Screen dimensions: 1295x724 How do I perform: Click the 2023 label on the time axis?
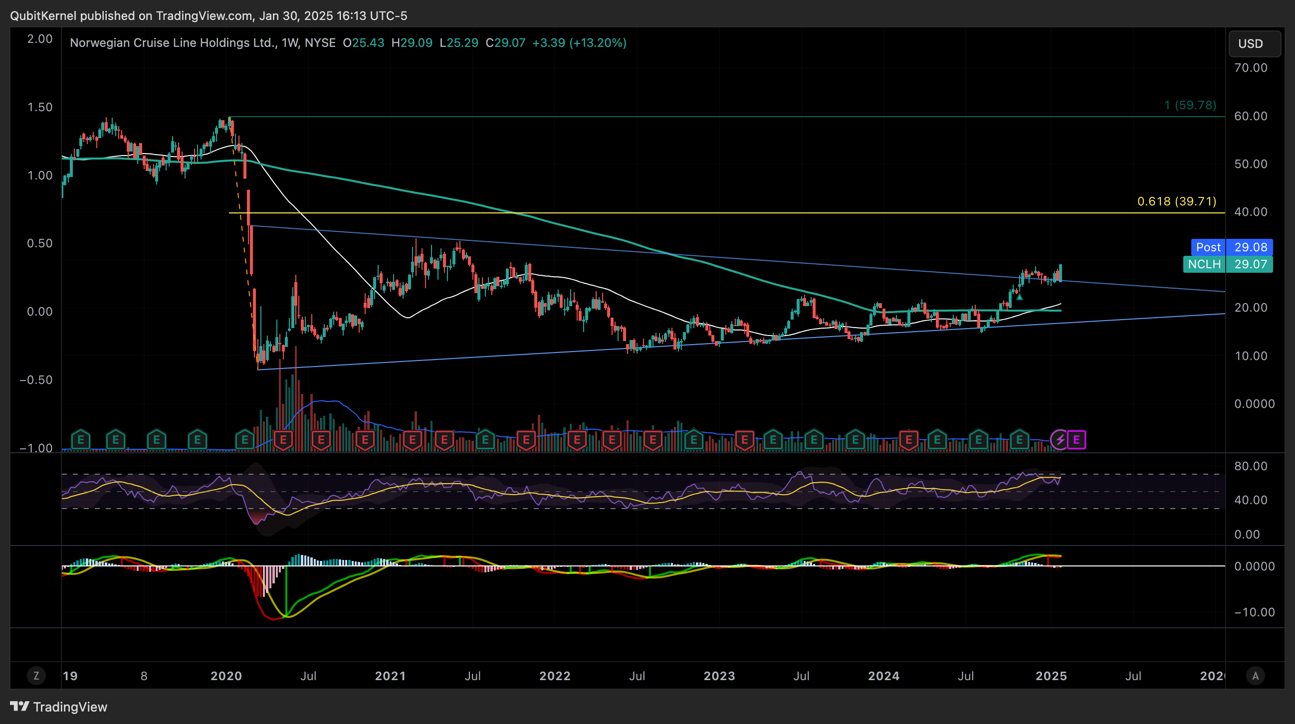(x=719, y=676)
